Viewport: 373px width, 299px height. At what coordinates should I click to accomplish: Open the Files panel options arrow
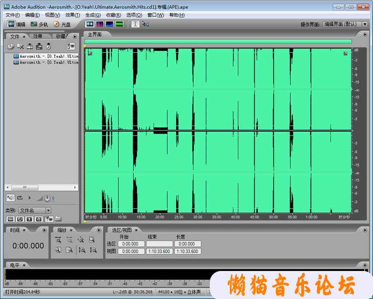[x=75, y=36]
